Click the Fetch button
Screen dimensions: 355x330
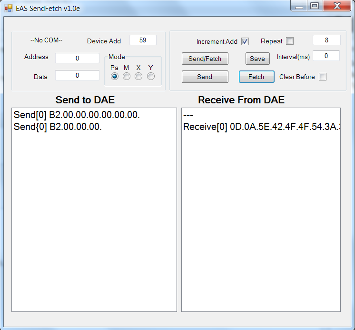[256, 77]
